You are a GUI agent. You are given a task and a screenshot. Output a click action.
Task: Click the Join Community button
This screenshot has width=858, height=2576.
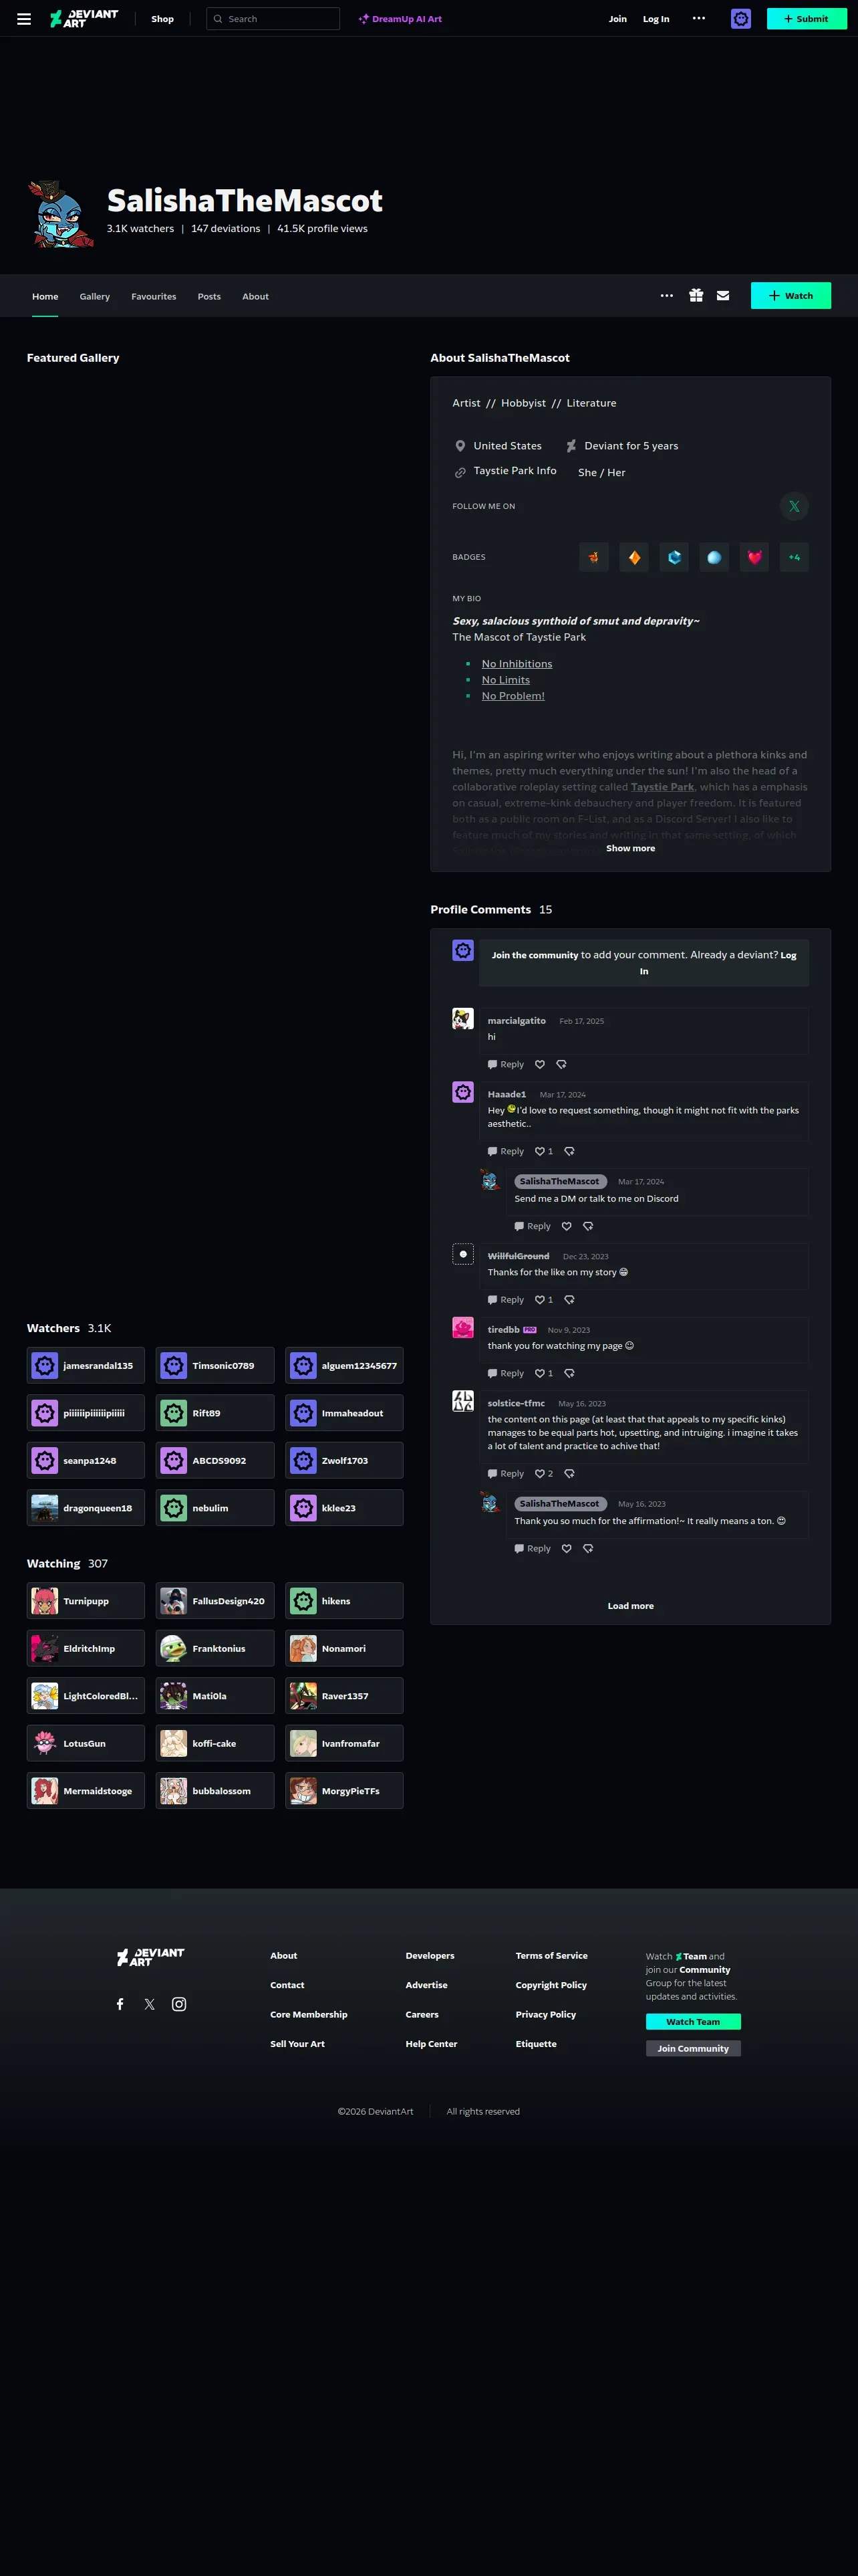pyautogui.click(x=693, y=2048)
